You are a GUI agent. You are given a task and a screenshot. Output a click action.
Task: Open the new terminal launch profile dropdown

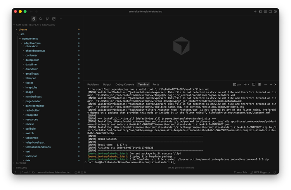point(248,84)
